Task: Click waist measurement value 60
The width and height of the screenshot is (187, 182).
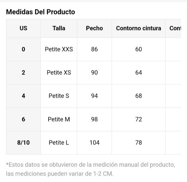Action: [138, 49]
